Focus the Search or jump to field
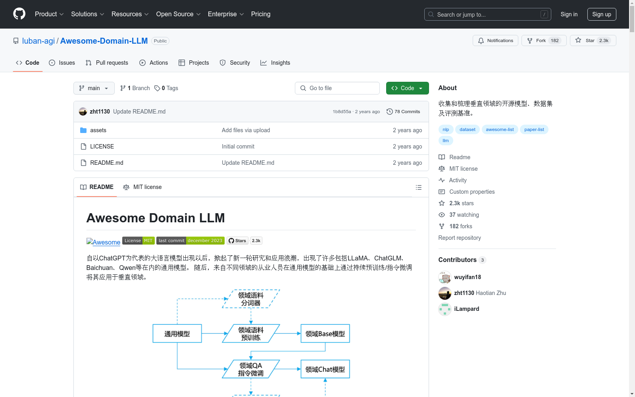Viewport: 635px width, 397px height. [x=488, y=14]
